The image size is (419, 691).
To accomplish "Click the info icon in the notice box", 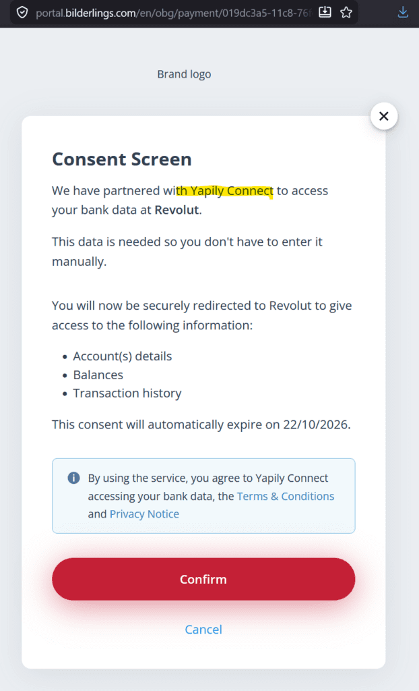I will 73,478.
